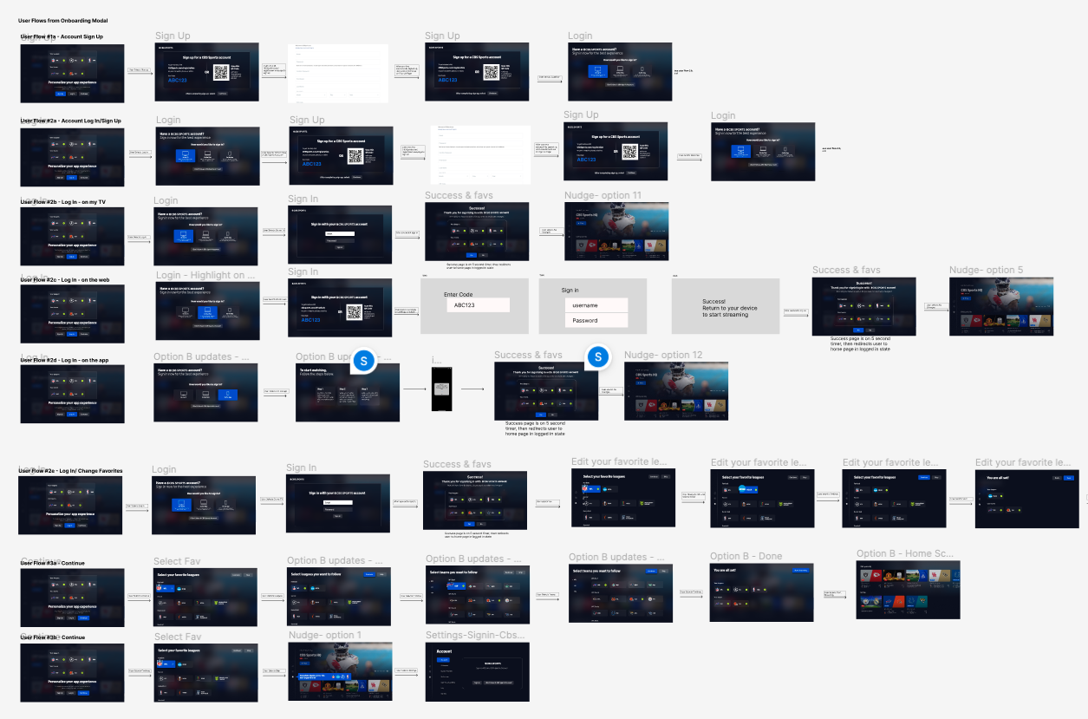Viewport: 1088px width, 719px height.
Task: Select the 'User Flow #2c - Log In - on the web' label
Action: tap(67, 279)
